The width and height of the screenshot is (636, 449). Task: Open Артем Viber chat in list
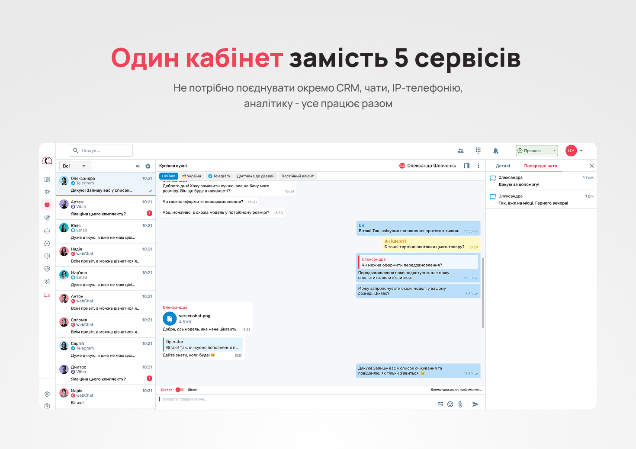(x=106, y=208)
